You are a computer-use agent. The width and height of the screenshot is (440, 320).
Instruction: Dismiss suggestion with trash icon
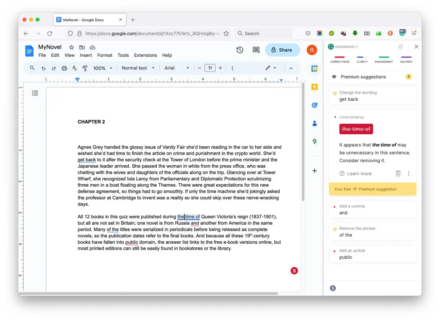click(398, 173)
